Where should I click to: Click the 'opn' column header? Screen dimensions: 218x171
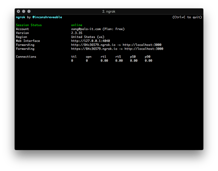(x=89, y=57)
